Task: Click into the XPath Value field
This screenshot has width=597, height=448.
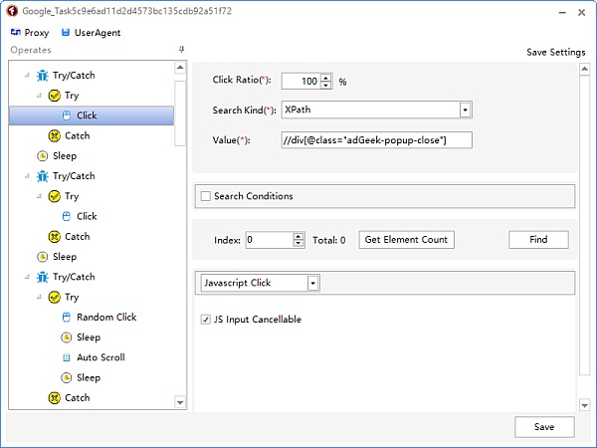Action: click(376, 140)
